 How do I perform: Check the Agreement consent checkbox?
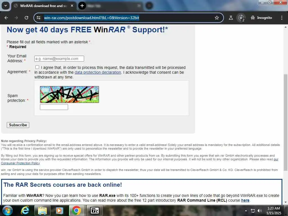coord(37,67)
